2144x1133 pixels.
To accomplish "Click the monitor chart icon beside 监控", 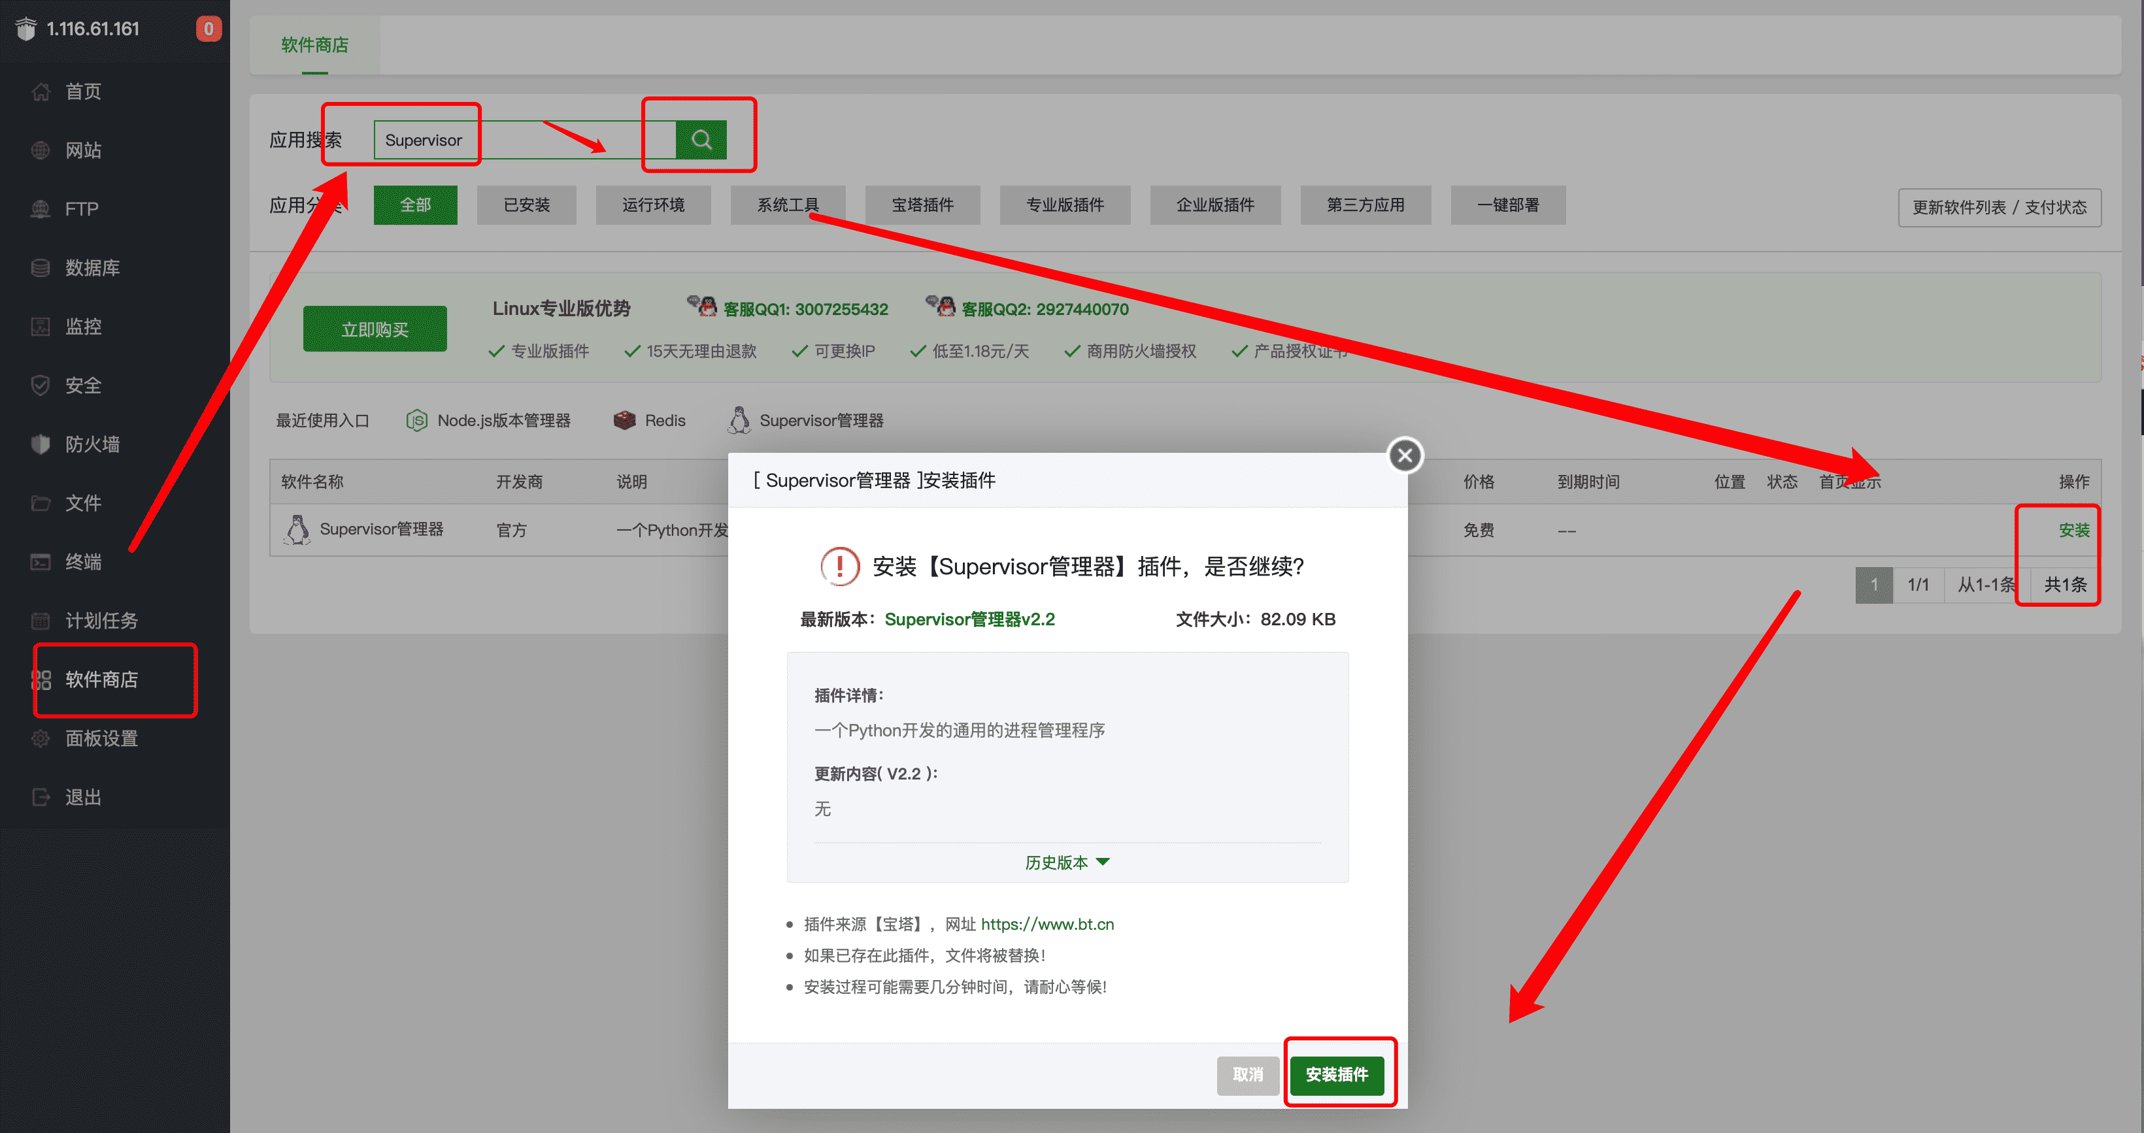I will click(x=40, y=327).
